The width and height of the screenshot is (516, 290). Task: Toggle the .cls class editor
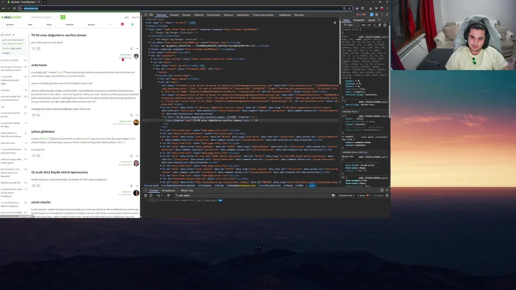pos(369,25)
